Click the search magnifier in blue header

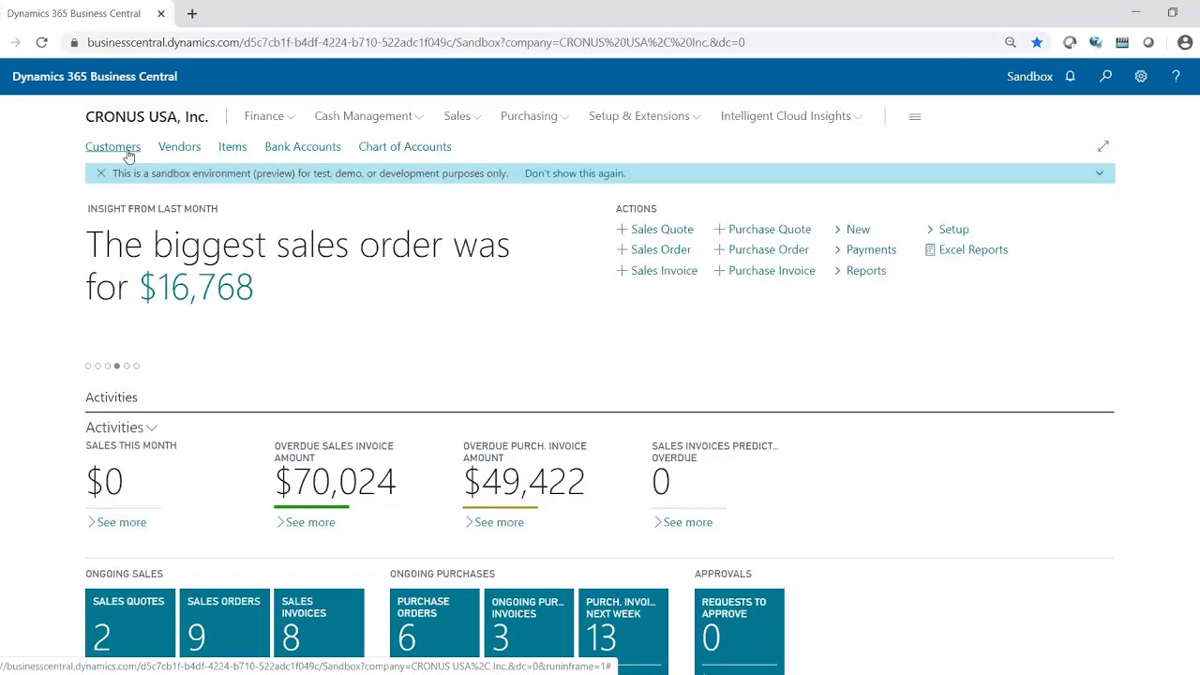point(1105,77)
